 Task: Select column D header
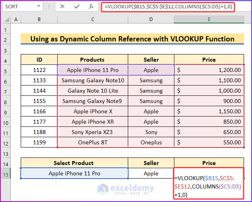151,19
